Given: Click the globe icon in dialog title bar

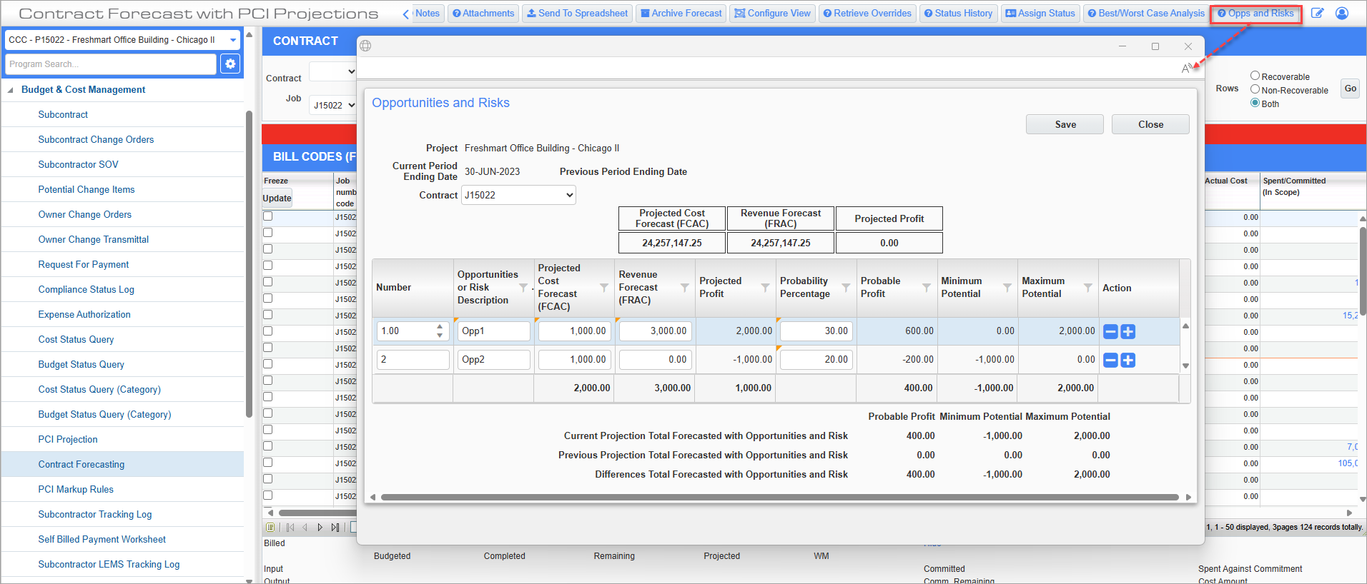Looking at the screenshot, I should coord(365,46).
